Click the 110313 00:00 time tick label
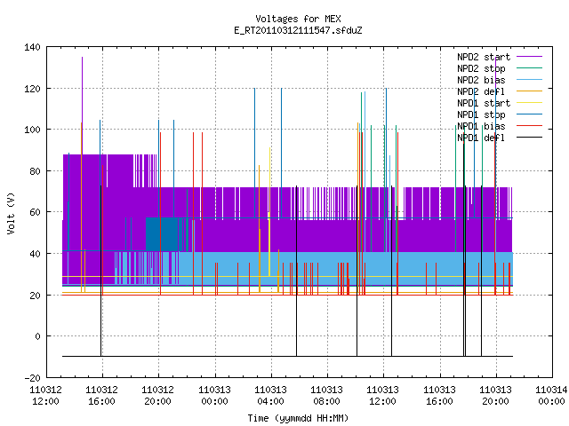 click(x=215, y=396)
